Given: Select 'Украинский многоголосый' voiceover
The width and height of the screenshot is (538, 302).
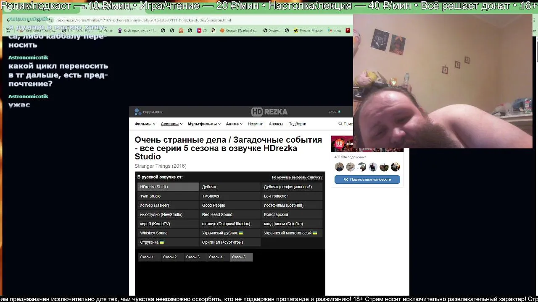Looking at the screenshot, I should pyautogui.click(x=292, y=233).
